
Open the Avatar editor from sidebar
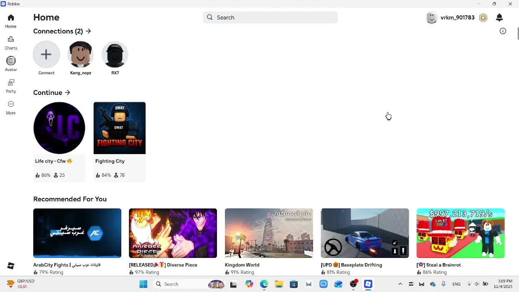tap(11, 64)
